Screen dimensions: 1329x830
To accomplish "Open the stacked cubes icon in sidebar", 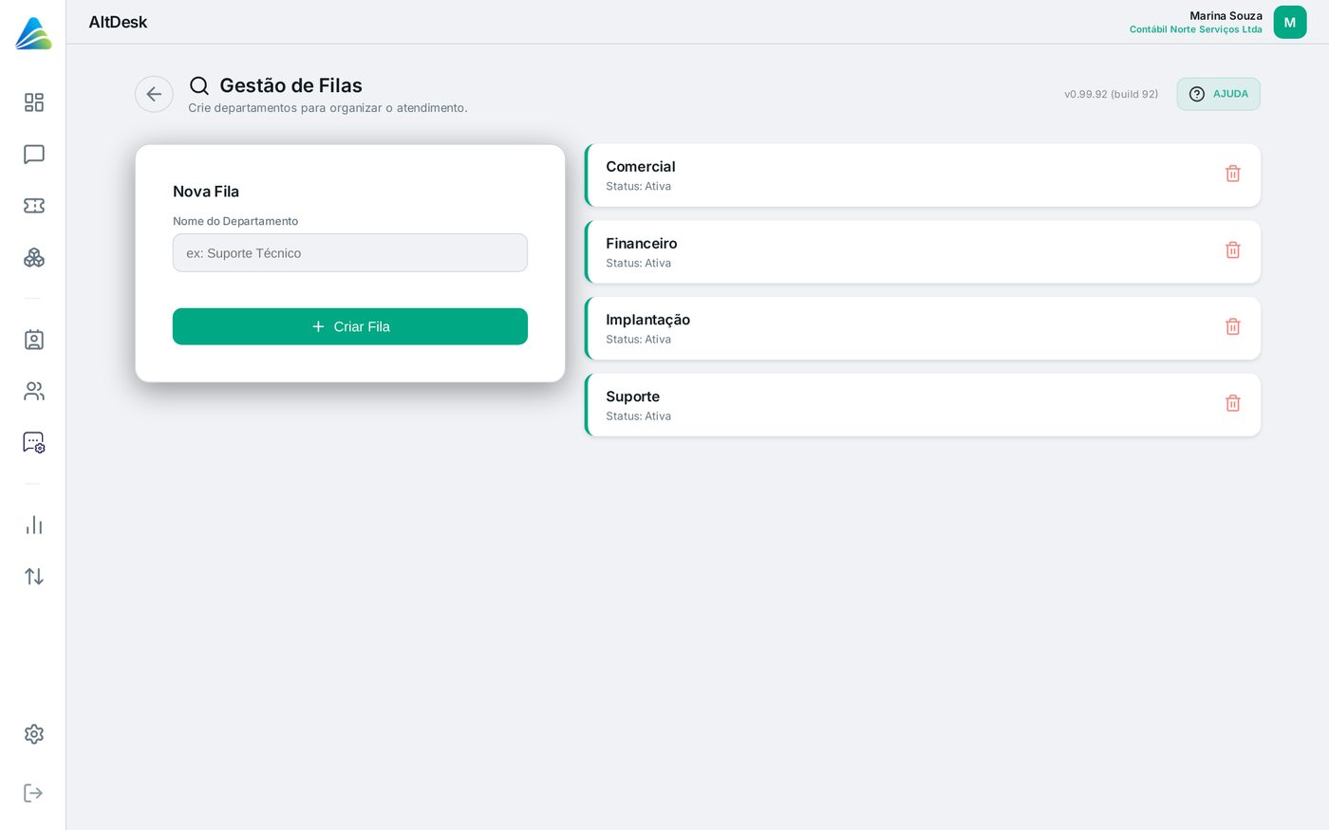I will 34,258.
